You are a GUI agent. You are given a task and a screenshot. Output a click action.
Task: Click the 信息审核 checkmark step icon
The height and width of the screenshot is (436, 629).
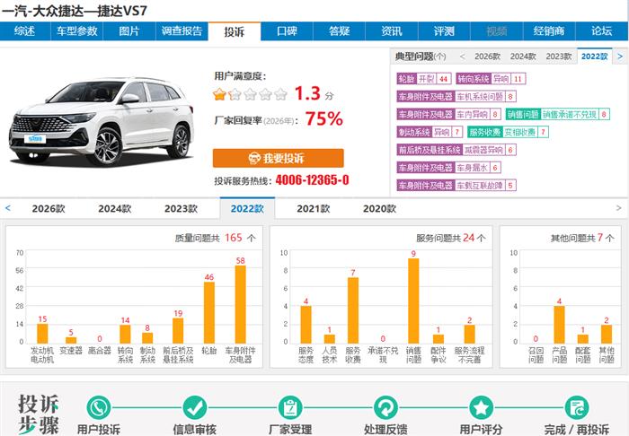click(194, 407)
